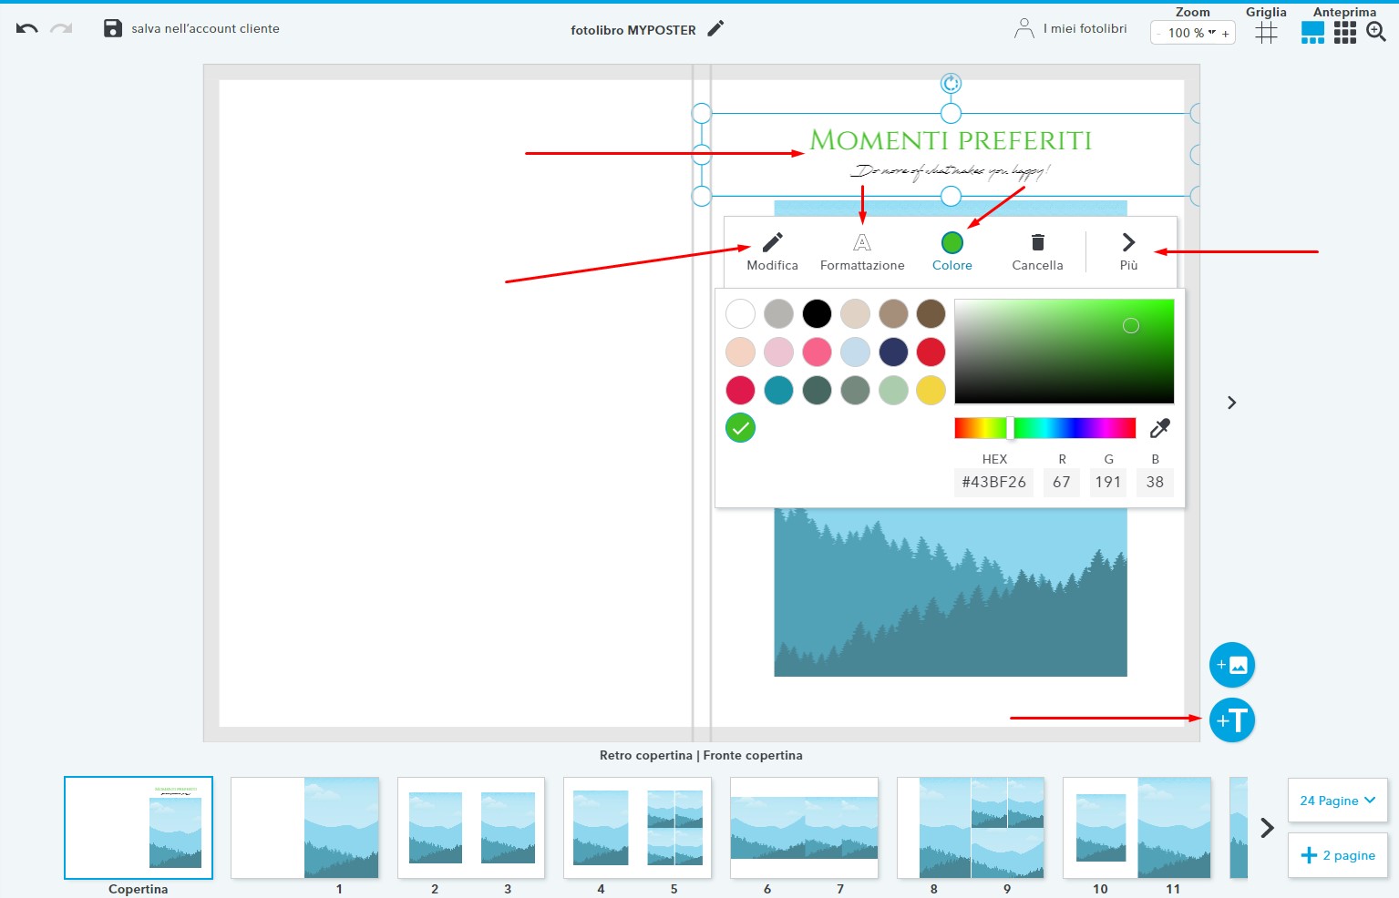Open the Anteprima magnifier preview
The height and width of the screenshot is (898, 1399).
[1376, 33]
